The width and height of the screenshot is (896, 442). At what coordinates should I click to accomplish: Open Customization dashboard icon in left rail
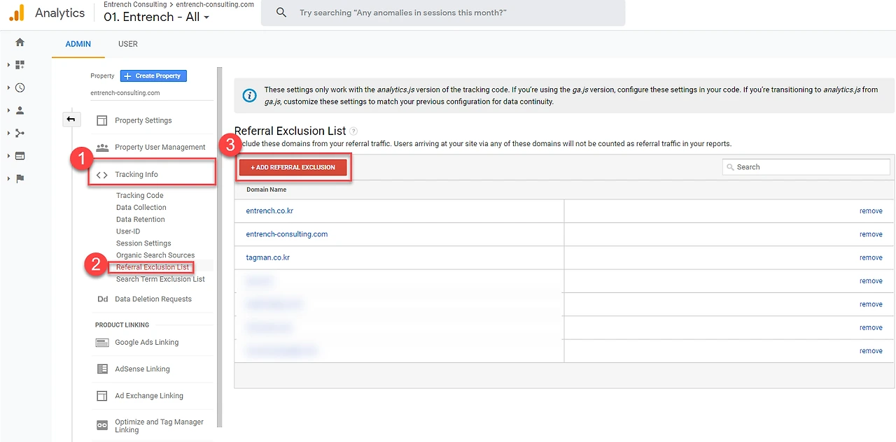pos(20,65)
